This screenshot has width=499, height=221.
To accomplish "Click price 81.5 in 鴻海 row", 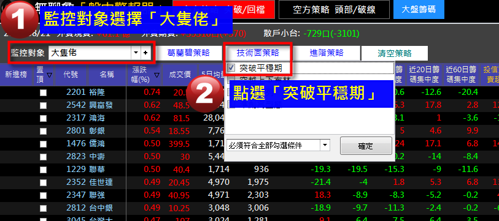I will [182, 118].
